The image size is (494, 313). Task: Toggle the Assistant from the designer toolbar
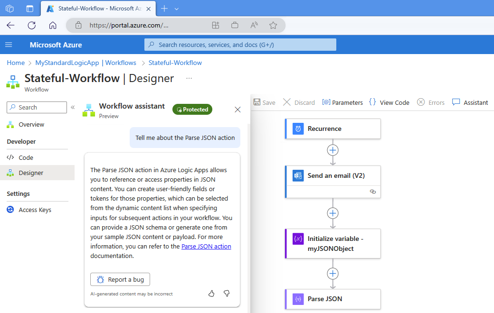click(x=470, y=102)
